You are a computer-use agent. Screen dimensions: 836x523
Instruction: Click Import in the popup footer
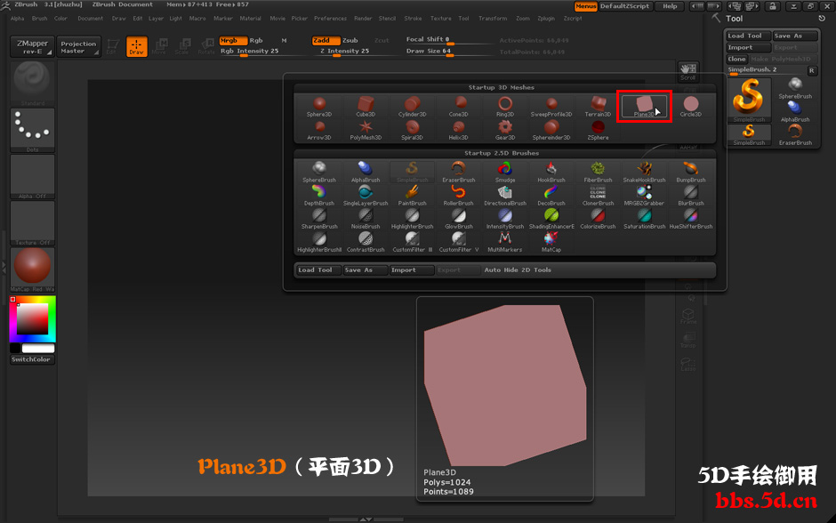[x=412, y=270]
